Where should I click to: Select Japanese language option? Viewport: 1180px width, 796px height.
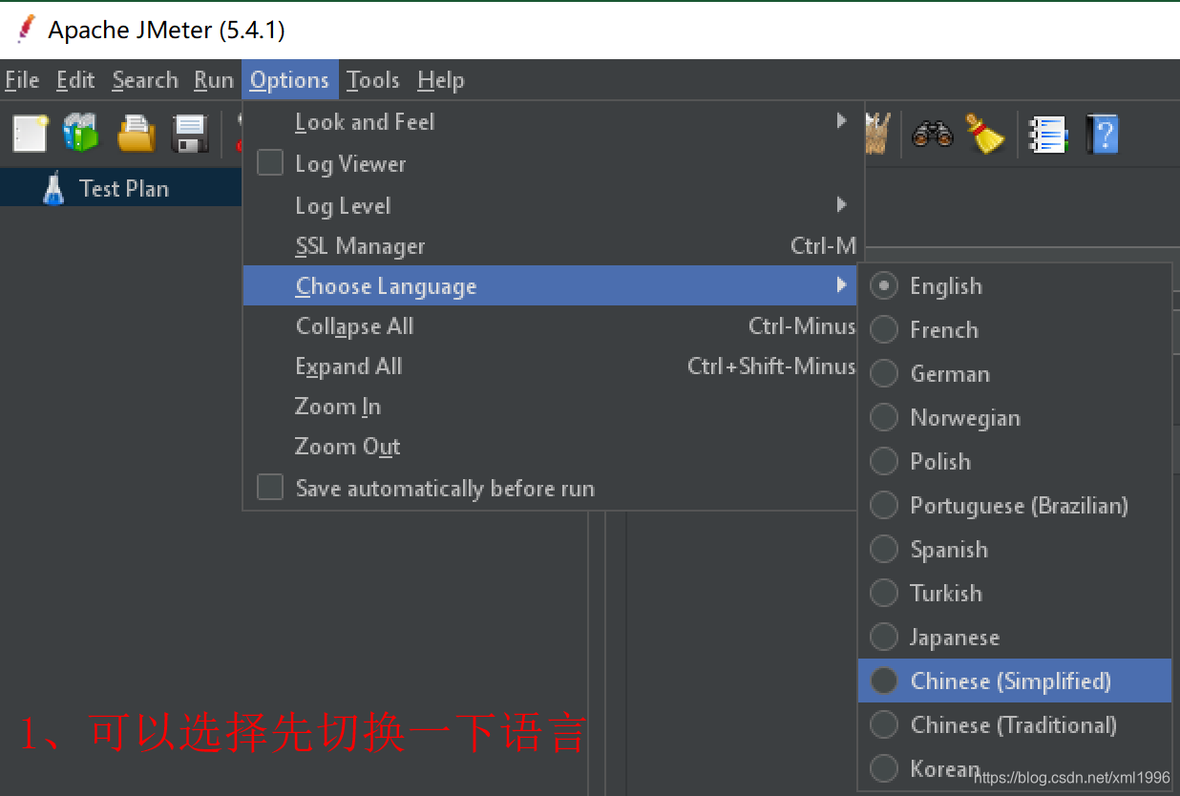pos(1015,637)
